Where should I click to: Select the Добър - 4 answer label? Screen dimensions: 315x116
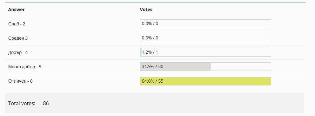coord(18,52)
